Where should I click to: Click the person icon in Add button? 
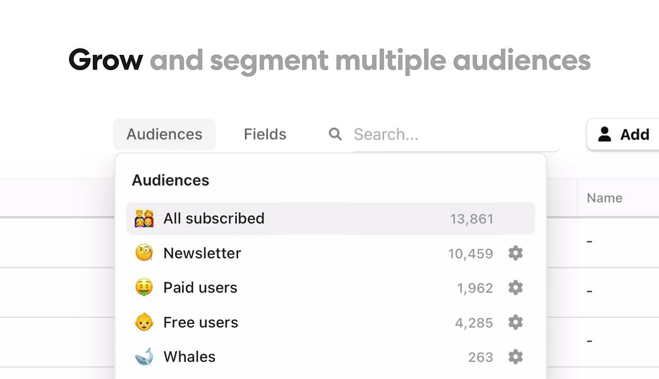click(605, 134)
